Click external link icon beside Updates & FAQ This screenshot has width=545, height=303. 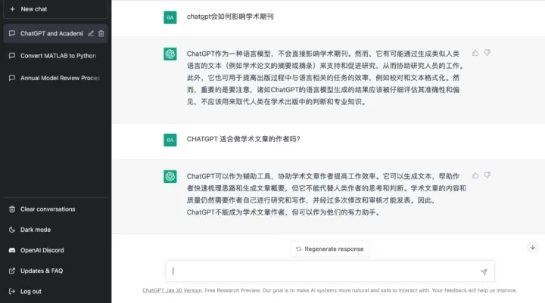tap(12, 271)
